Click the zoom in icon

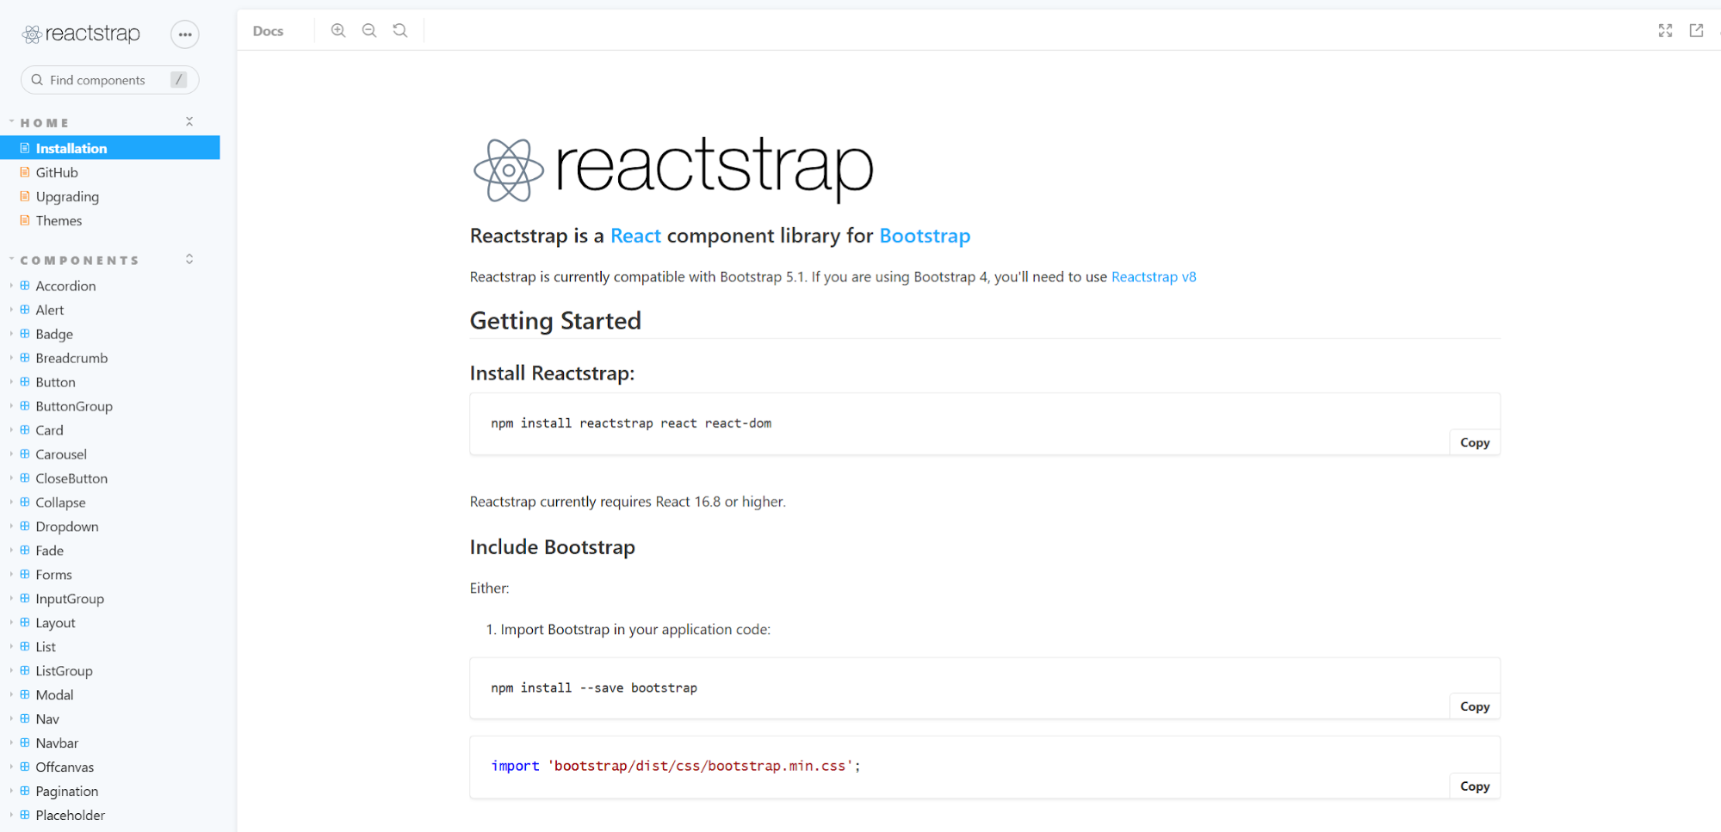(x=338, y=30)
